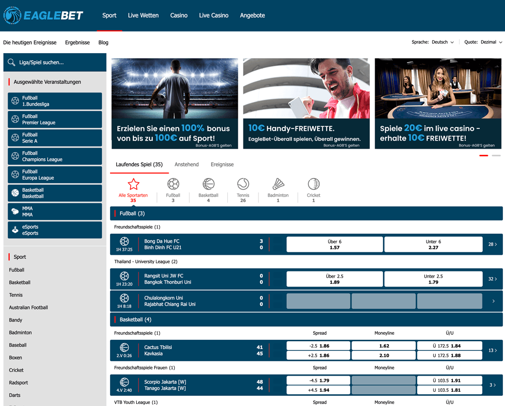Click the search magnifier icon
Viewport: 505px width, 406px height.
pyautogui.click(x=11, y=62)
